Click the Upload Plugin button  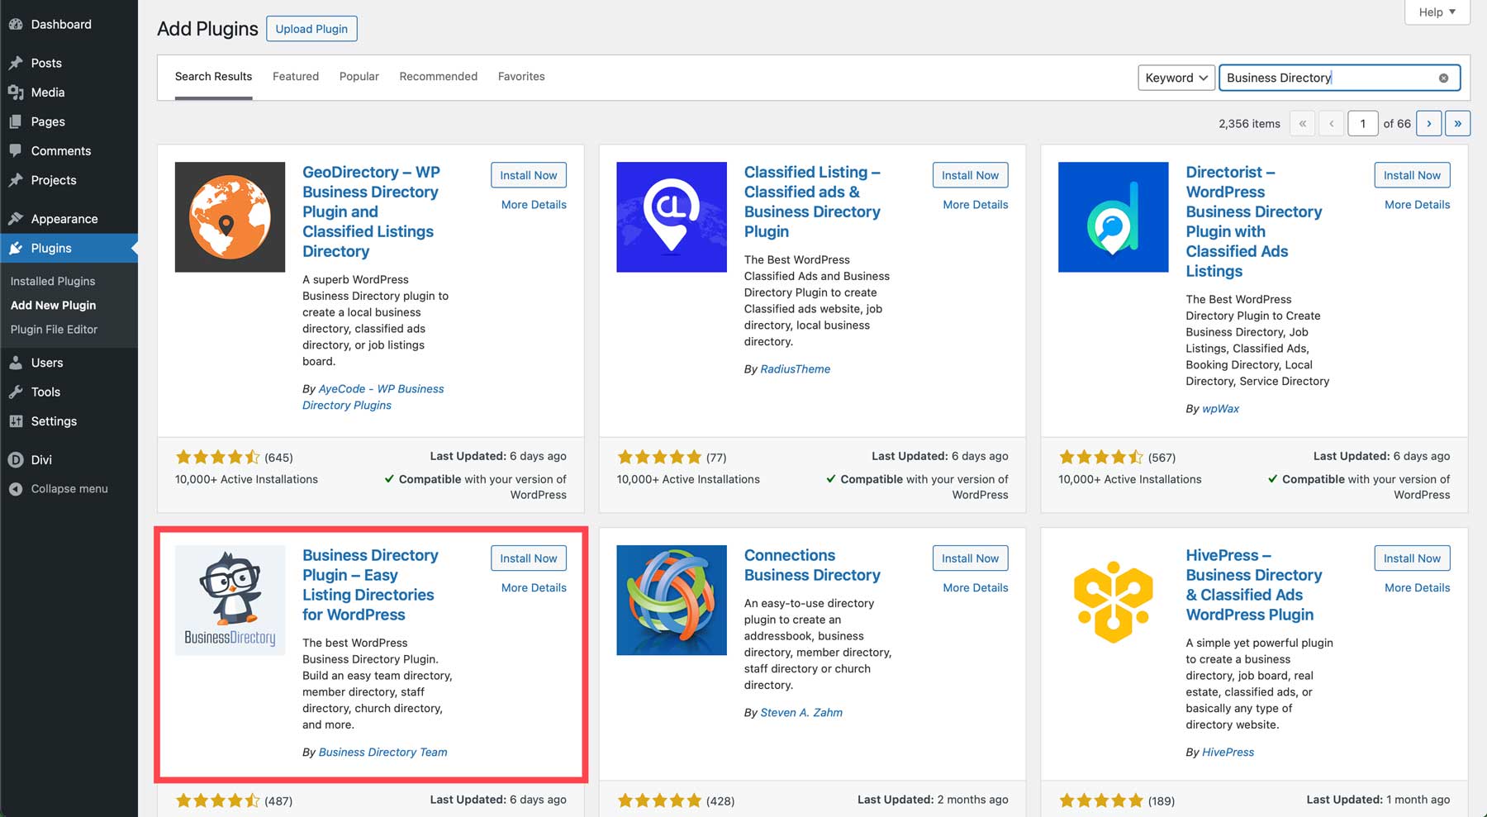click(311, 28)
